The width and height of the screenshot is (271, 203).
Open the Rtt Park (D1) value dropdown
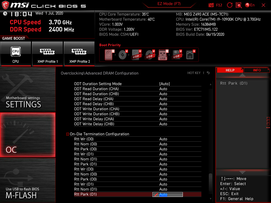(x=168, y=194)
